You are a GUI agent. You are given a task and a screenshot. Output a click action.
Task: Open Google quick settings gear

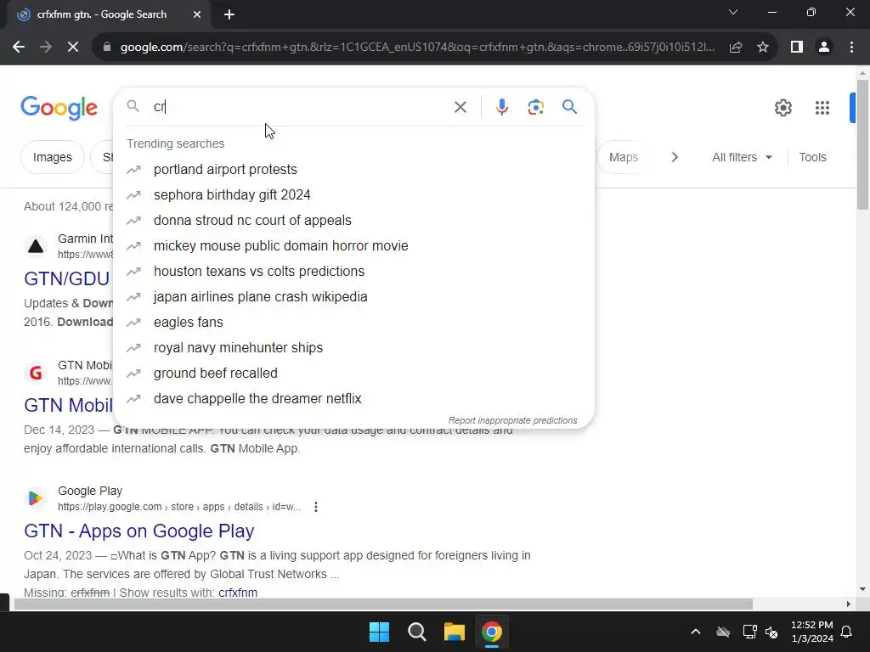(x=782, y=108)
